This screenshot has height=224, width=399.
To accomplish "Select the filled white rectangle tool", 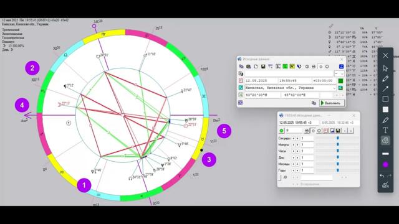I will (385, 110).
